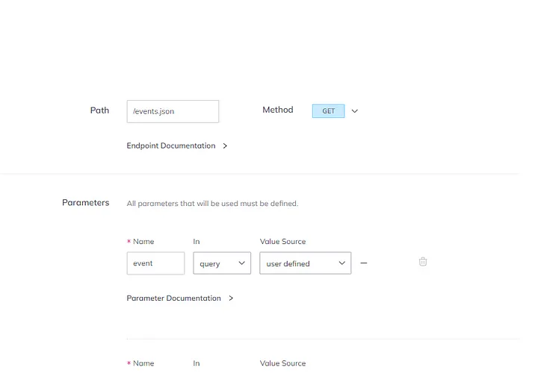The image size is (538, 385).
Task: Click the Name label above the event field
Action: click(x=143, y=242)
